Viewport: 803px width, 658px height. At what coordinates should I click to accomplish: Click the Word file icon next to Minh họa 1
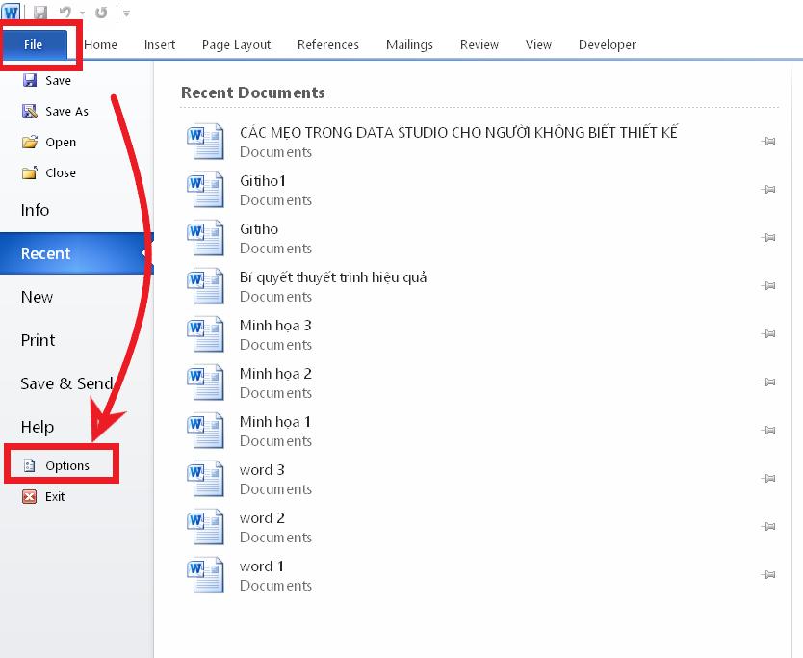pos(205,431)
